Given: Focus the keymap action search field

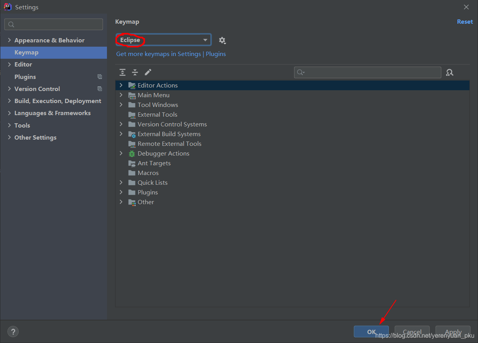Looking at the screenshot, I should click(x=368, y=72).
